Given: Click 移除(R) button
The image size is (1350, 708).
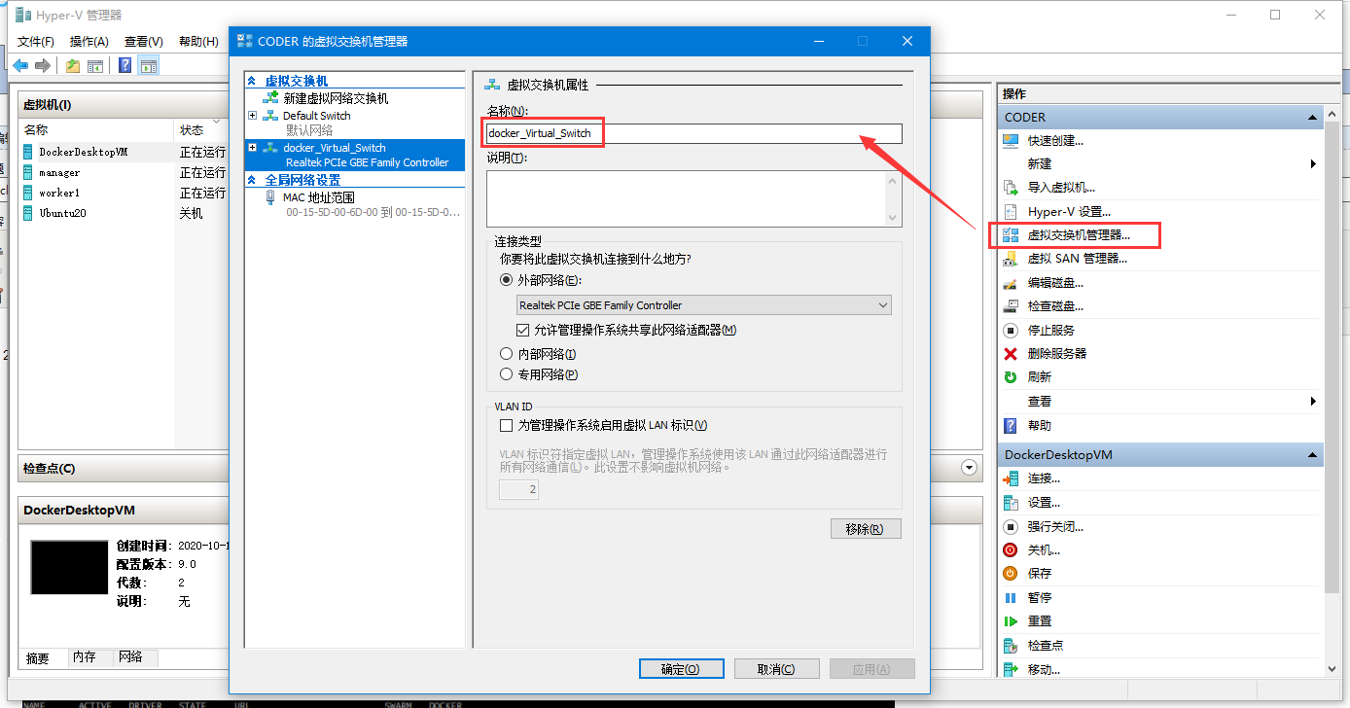Looking at the screenshot, I should click(x=866, y=529).
